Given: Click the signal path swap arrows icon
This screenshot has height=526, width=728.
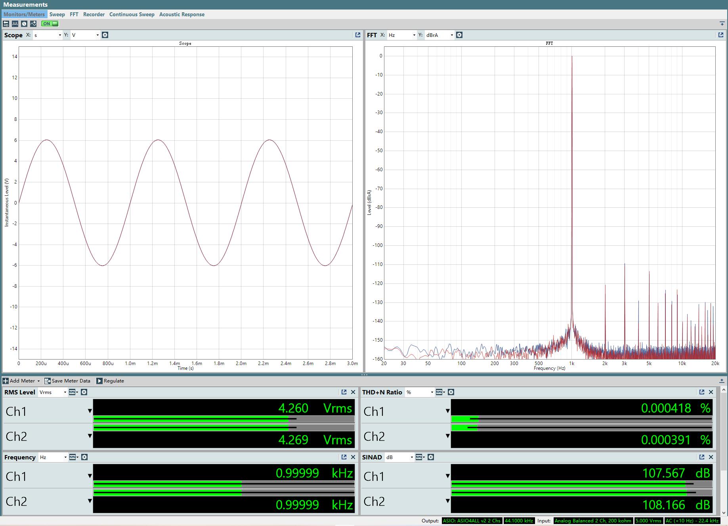Looking at the screenshot, I should click(x=6, y=24).
